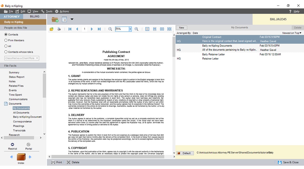Open Status Report in File Facts
Viewport: 304px width, 169px height.
click(x=17, y=77)
